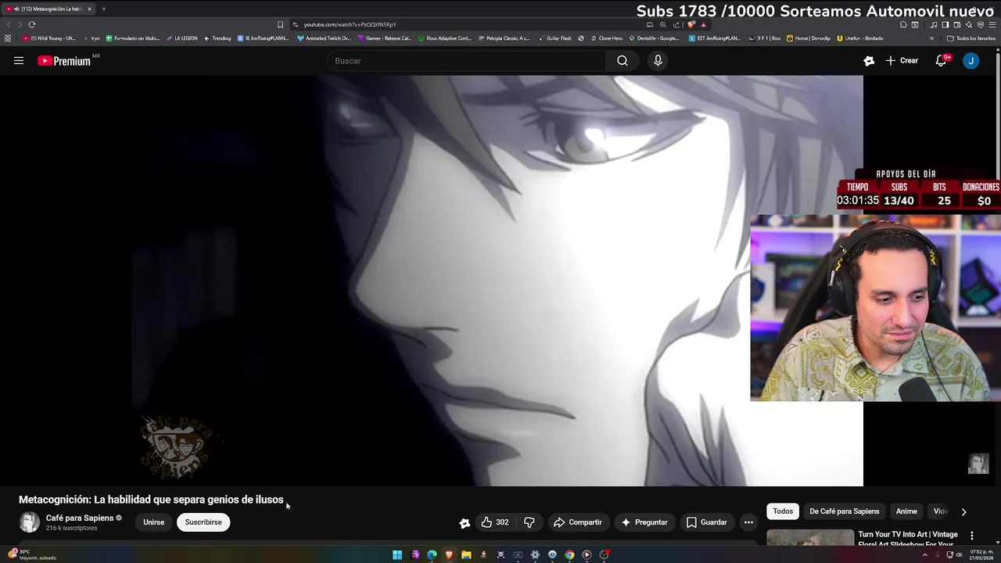Open the notifications bell
The width and height of the screenshot is (1001, 563).
point(942,60)
